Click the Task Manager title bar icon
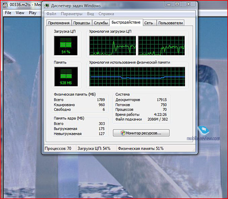228x199 pixels. [x=47, y=6]
